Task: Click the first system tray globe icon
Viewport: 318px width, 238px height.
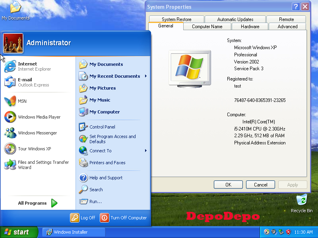Action: 267,232
